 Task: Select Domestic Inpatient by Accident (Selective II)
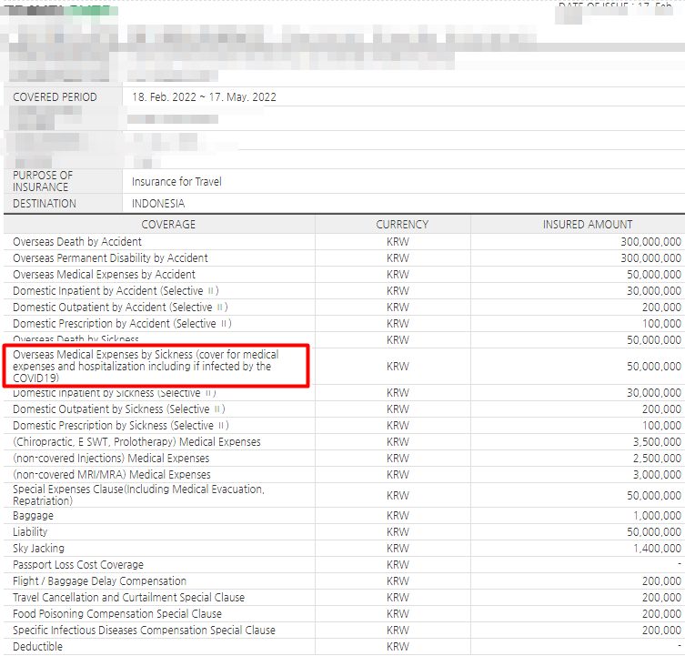(x=116, y=290)
